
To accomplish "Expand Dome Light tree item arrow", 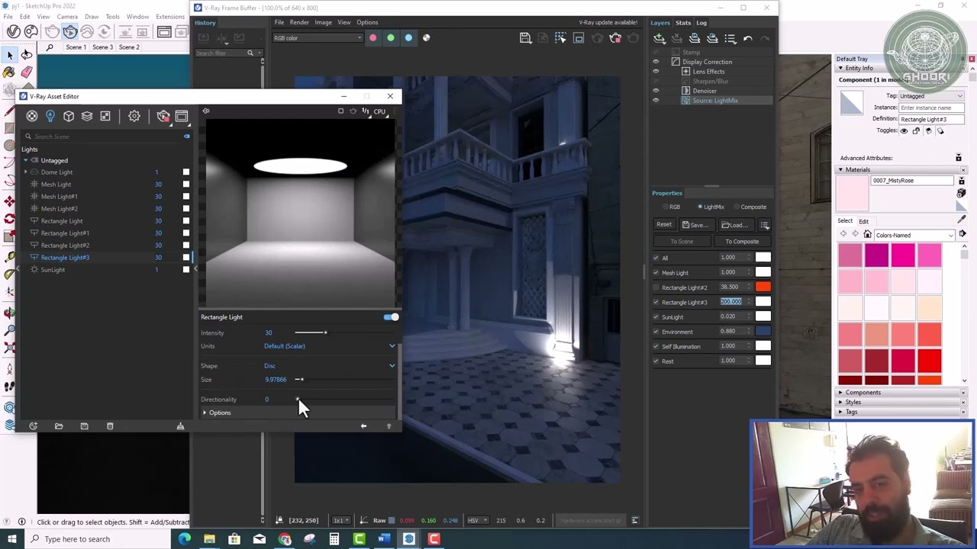I will pyautogui.click(x=26, y=172).
